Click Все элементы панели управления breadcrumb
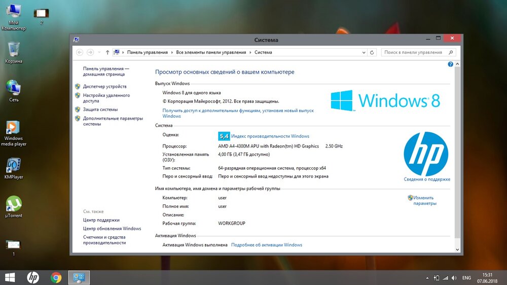Image resolution: width=507 pixels, height=285 pixels. 211,52
